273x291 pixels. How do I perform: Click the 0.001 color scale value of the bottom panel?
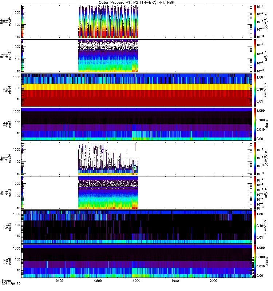point(260,276)
